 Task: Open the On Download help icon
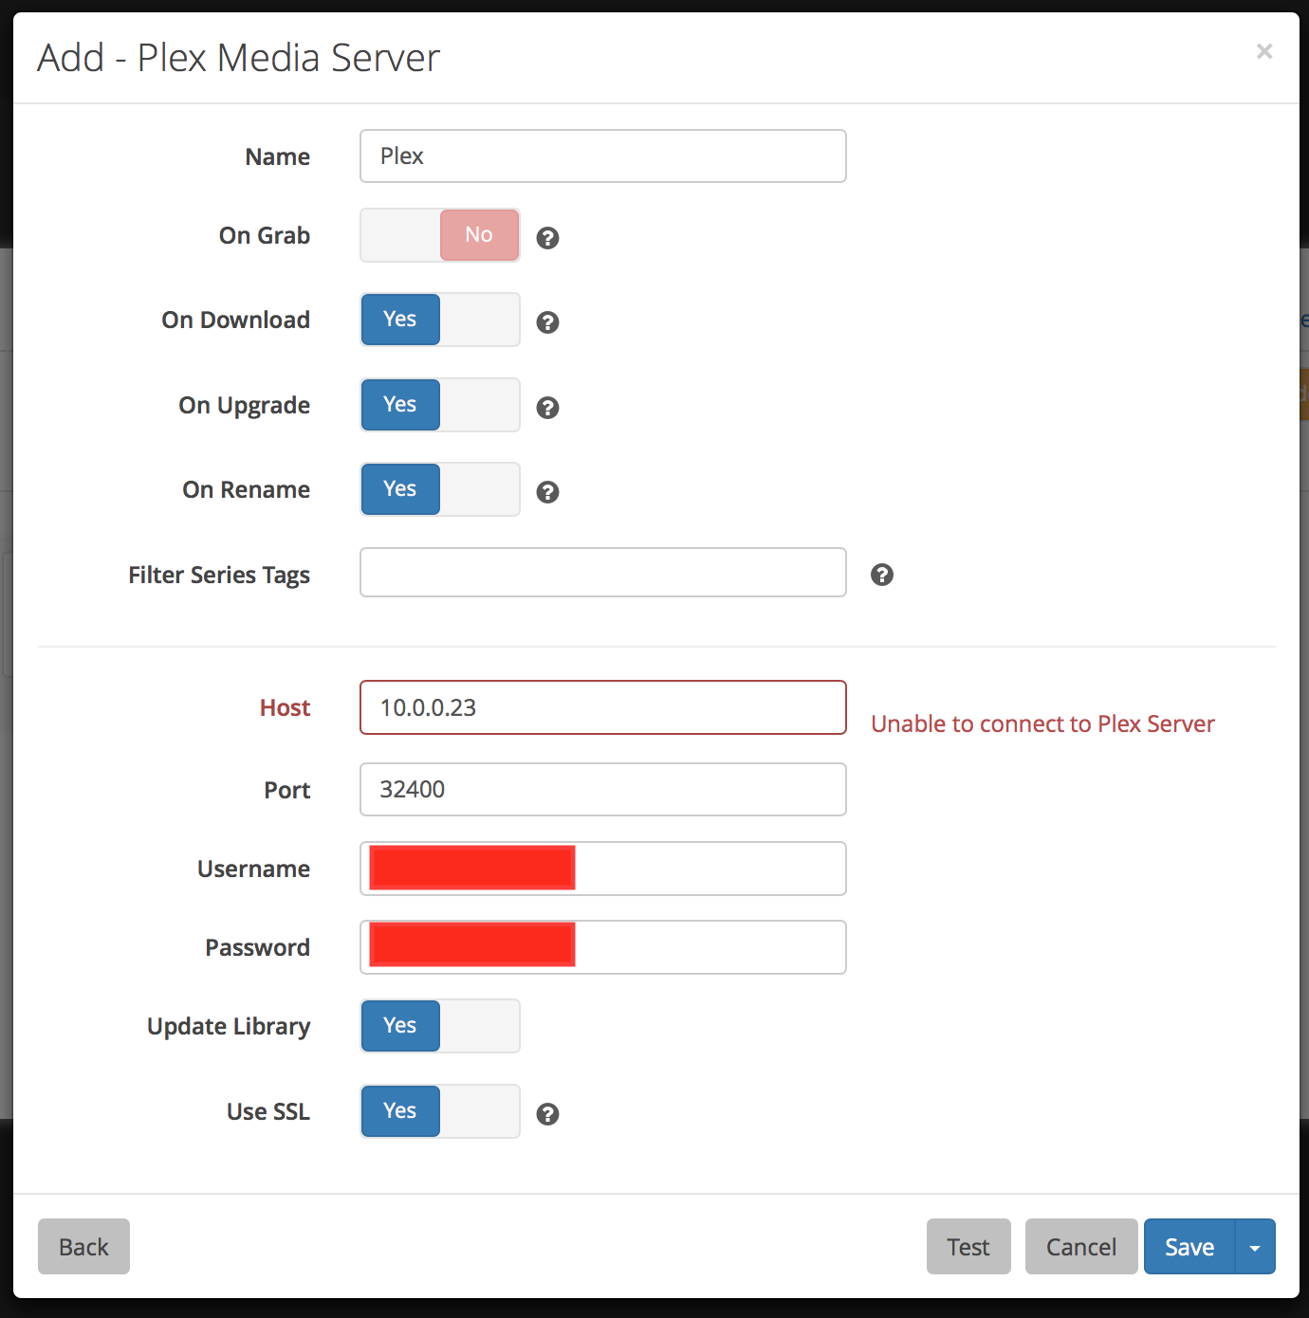click(x=547, y=322)
